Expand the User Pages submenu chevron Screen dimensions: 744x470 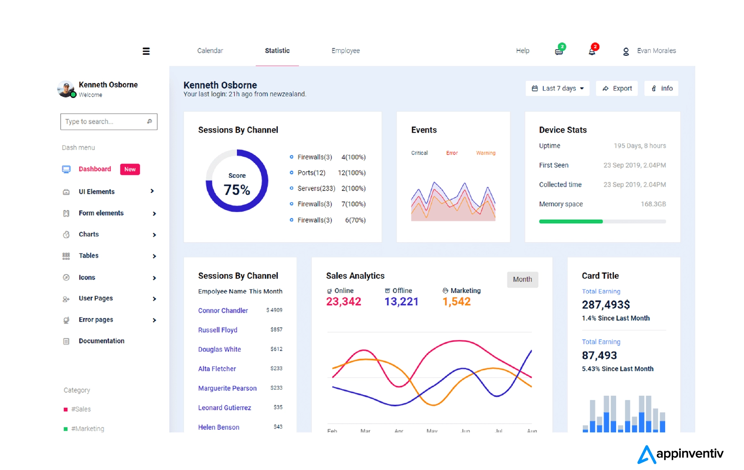coord(154,299)
